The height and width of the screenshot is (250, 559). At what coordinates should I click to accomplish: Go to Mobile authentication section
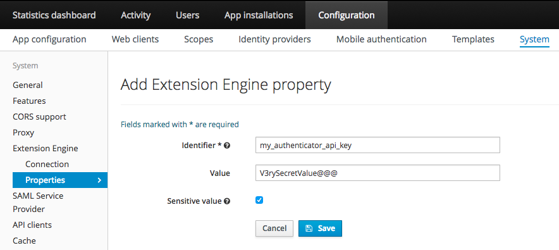coord(381,39)
